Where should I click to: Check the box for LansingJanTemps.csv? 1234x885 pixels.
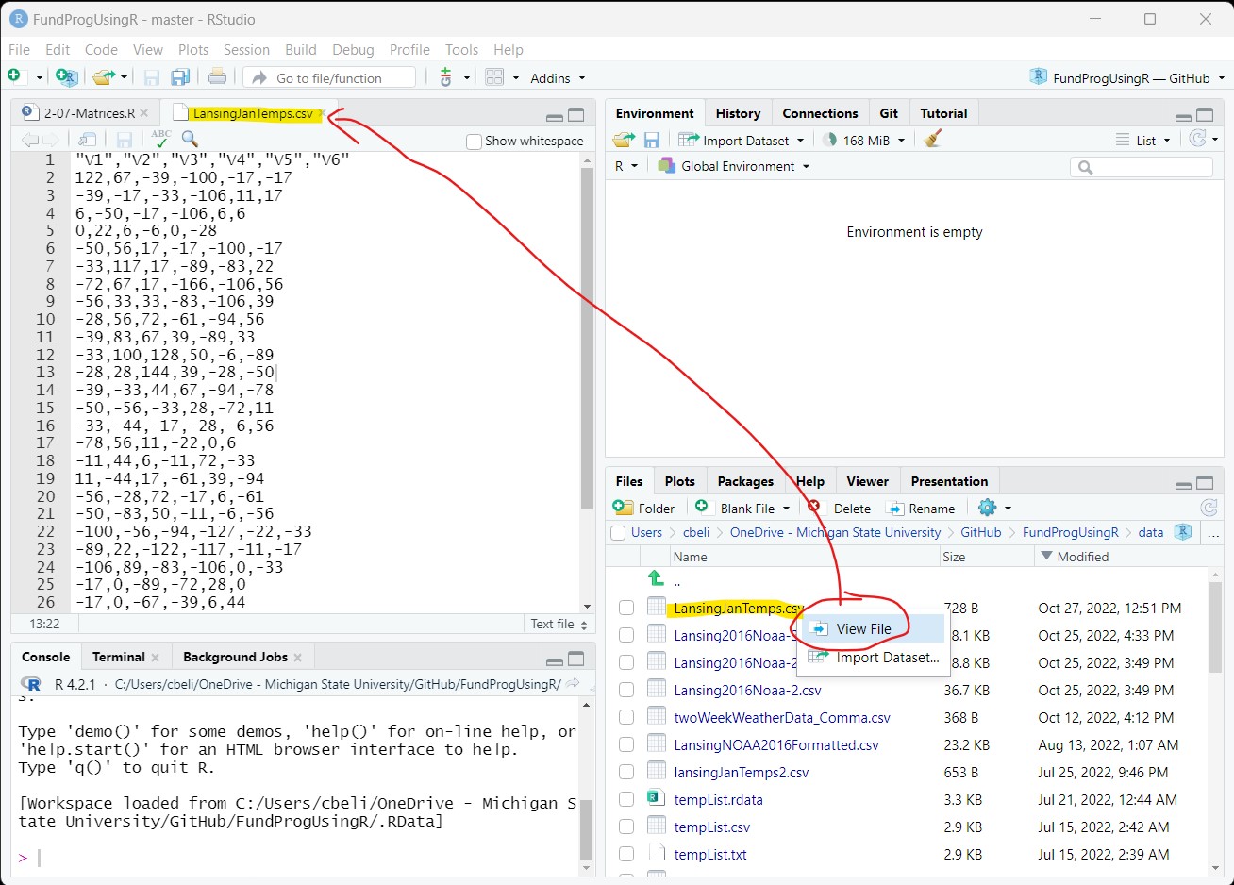pos(626,608)
